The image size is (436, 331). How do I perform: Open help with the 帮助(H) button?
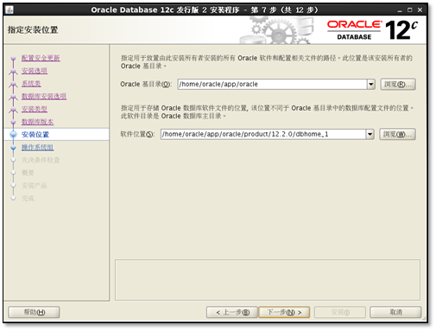click(34, 312)
